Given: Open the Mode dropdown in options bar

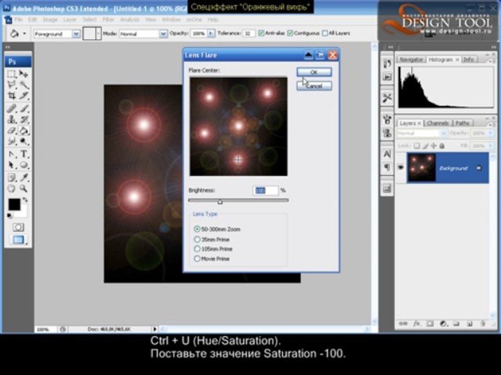Looking at the screenshot, I should (163, 34).
